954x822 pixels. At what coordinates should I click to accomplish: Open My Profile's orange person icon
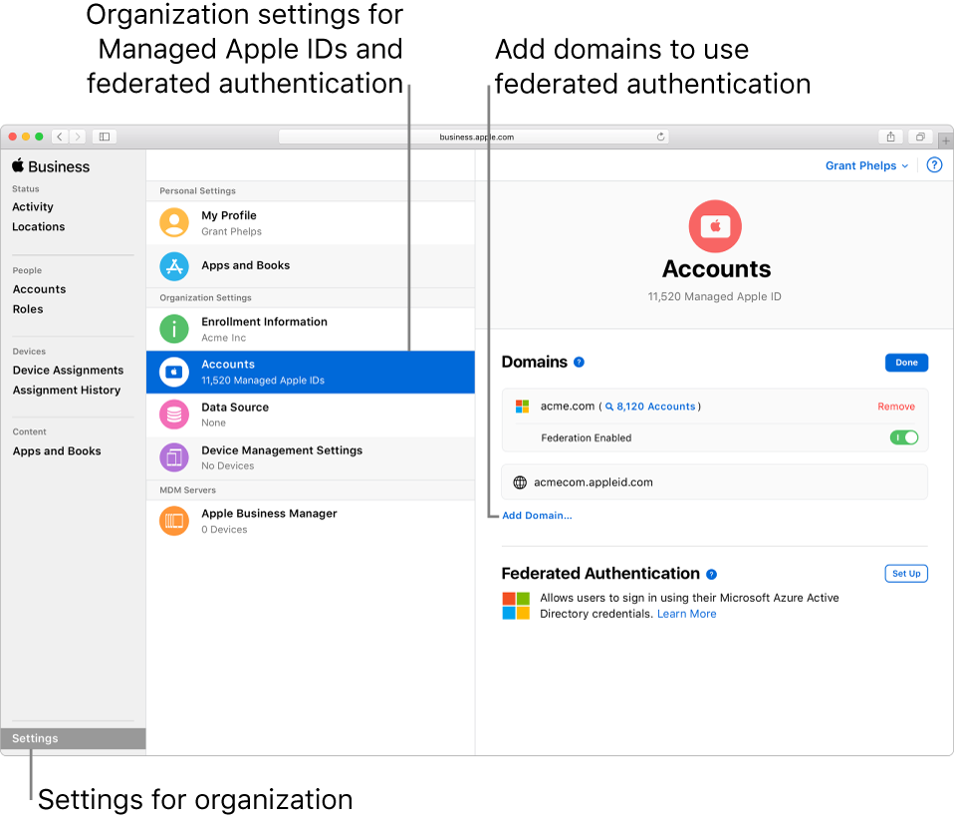tap(174, 223)
